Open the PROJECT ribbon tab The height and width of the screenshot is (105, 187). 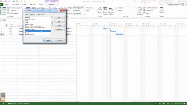(33, 5)
